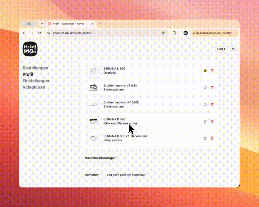Delete the BERNINA L 660 machine
This screenshot has height=207, width=259.
(x=212, y=71)
